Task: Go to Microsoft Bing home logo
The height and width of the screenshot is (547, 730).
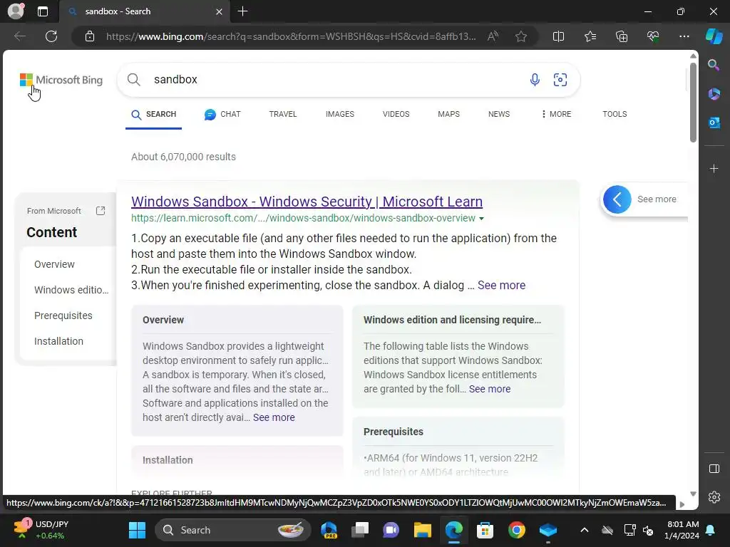Action: (x=61, y=80)
